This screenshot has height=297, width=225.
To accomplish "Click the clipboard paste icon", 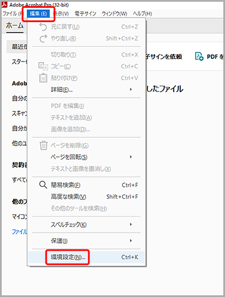I will tap(43, 78).
